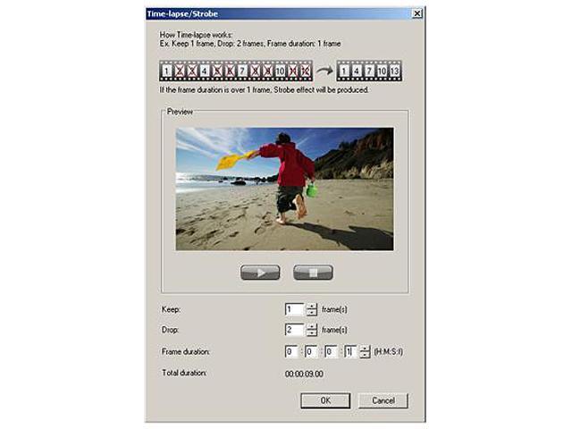Click the source filmstrip with crossed-out frames
Viewport: 572px width, 429px height.
(235, 71)
